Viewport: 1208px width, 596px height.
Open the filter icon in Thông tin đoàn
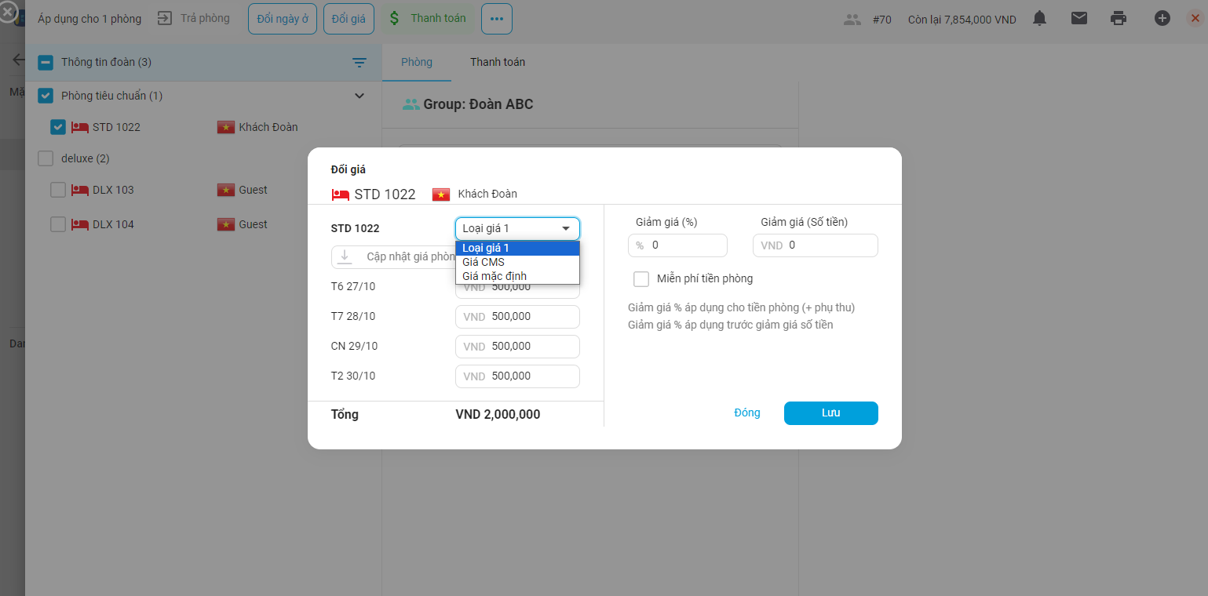359,63
